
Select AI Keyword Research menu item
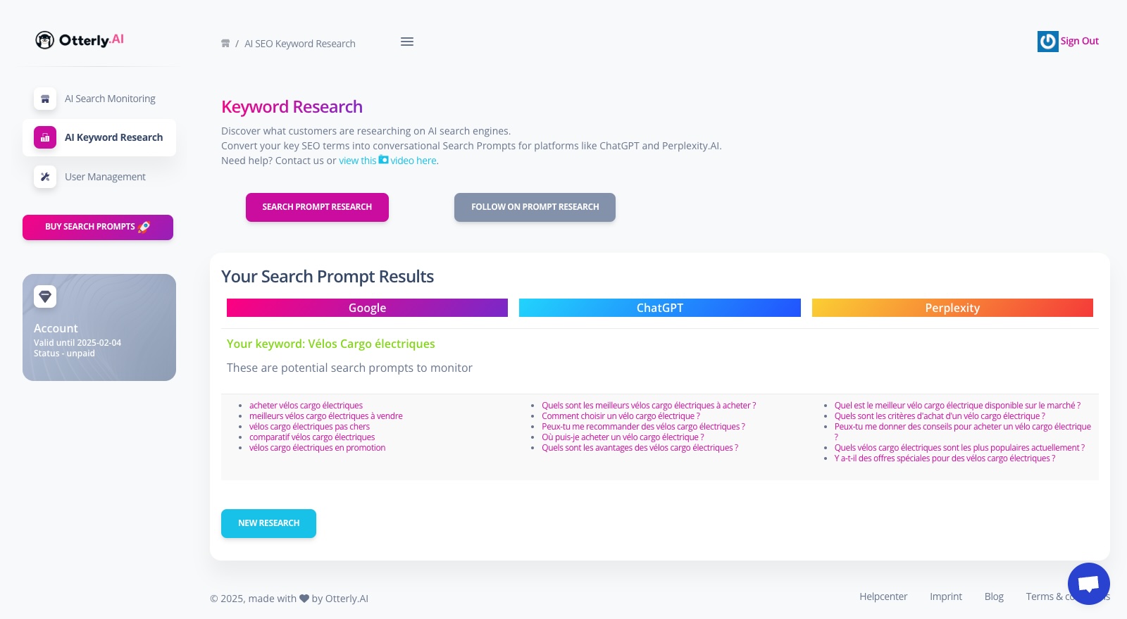point(99,137)
